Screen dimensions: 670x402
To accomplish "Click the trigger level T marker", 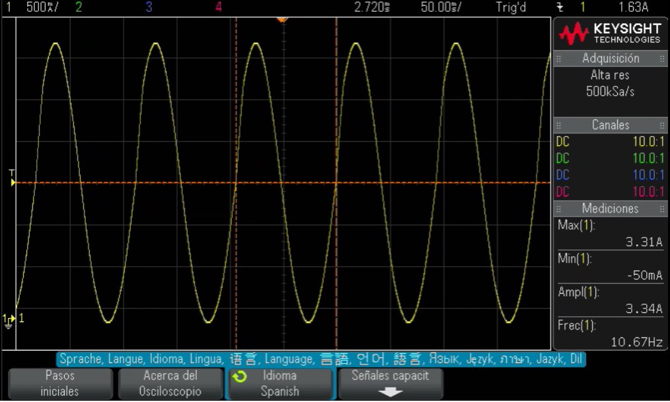I will point(12,178).
